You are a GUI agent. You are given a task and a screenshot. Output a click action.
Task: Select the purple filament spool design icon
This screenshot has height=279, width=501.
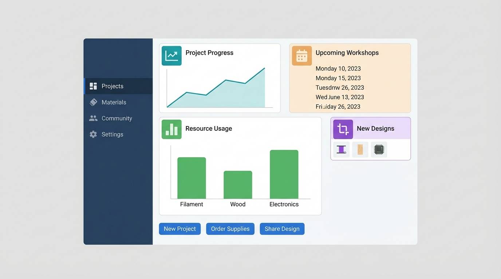[341, 149]
